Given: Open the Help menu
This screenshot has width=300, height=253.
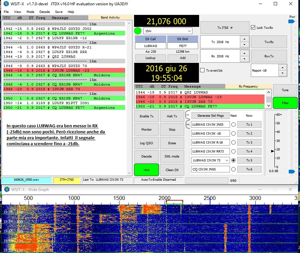Looking at the screenshot, I should pyautogui.click(x=71, y=12).
